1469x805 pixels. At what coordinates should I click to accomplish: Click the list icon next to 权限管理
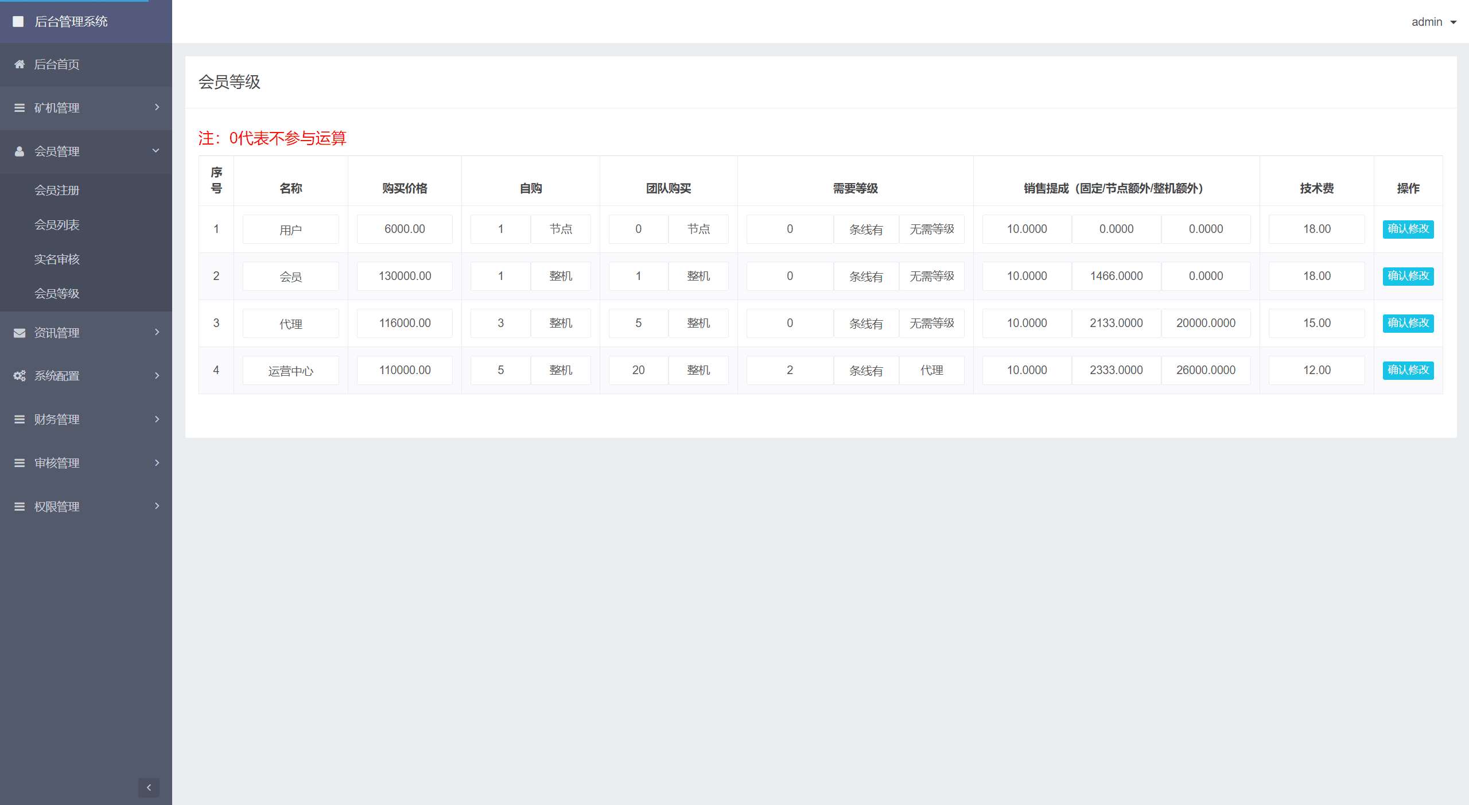pos(20,507)
